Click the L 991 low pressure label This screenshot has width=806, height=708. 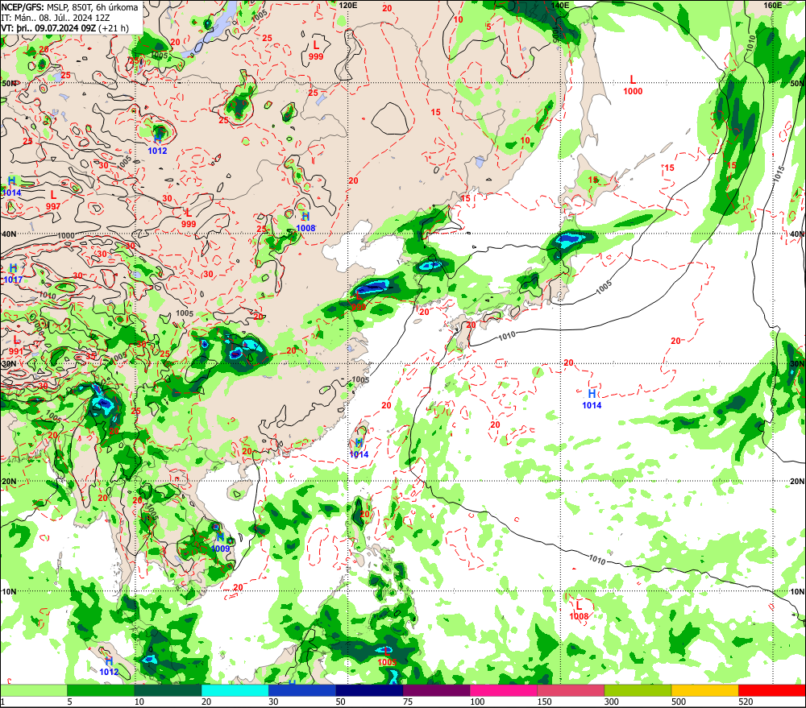pos(16,346)
